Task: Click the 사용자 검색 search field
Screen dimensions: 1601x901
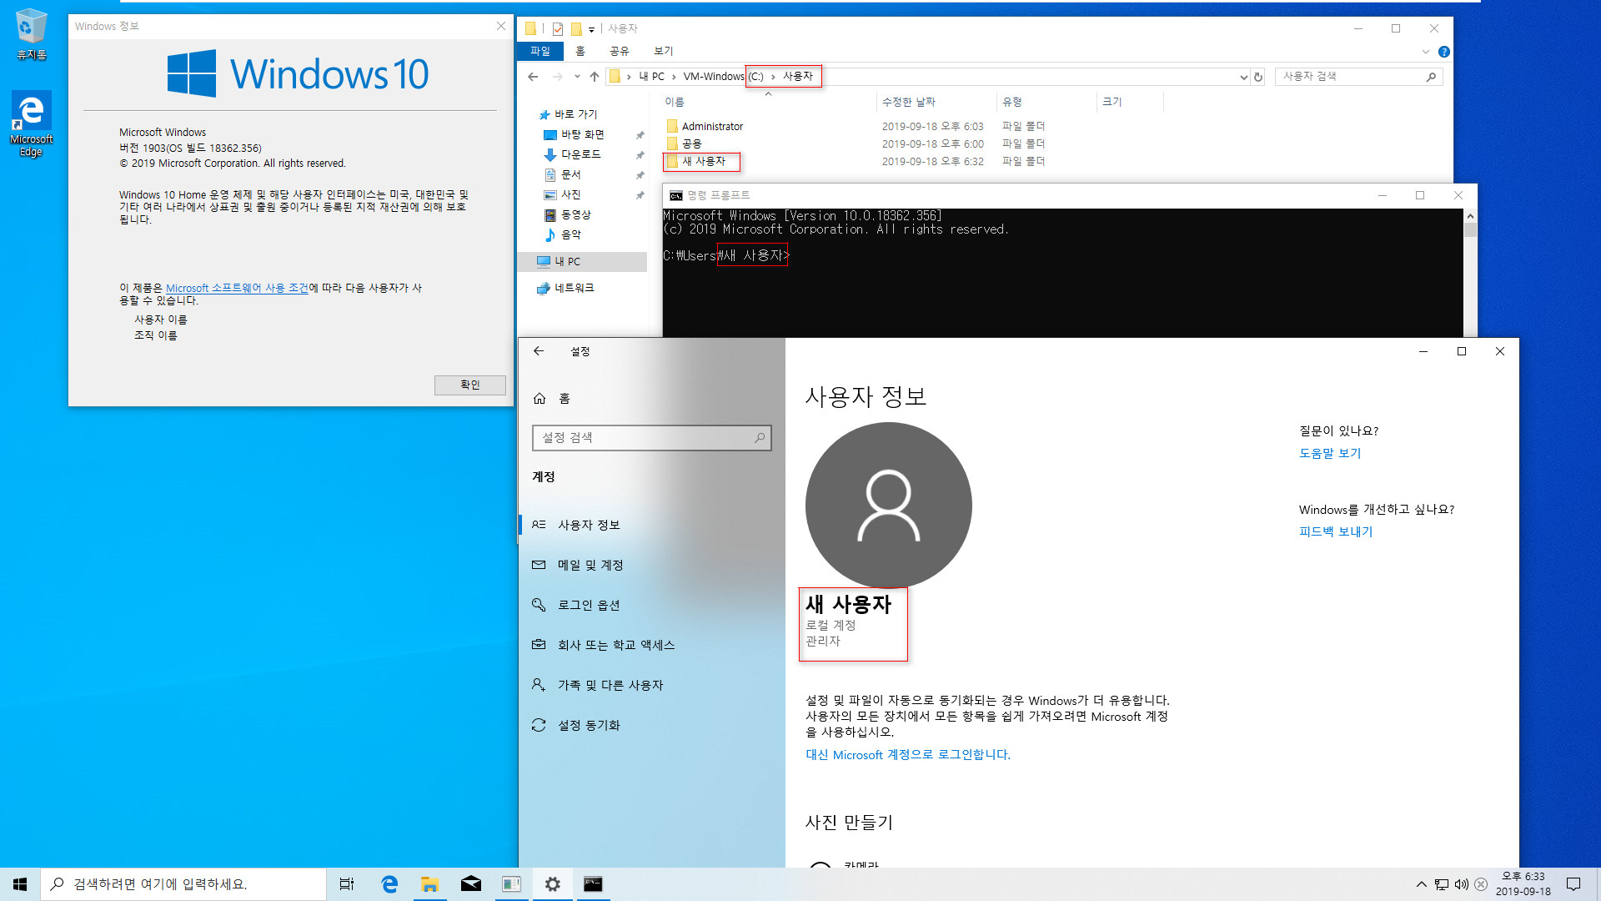Action: (x=1358, y=77)
